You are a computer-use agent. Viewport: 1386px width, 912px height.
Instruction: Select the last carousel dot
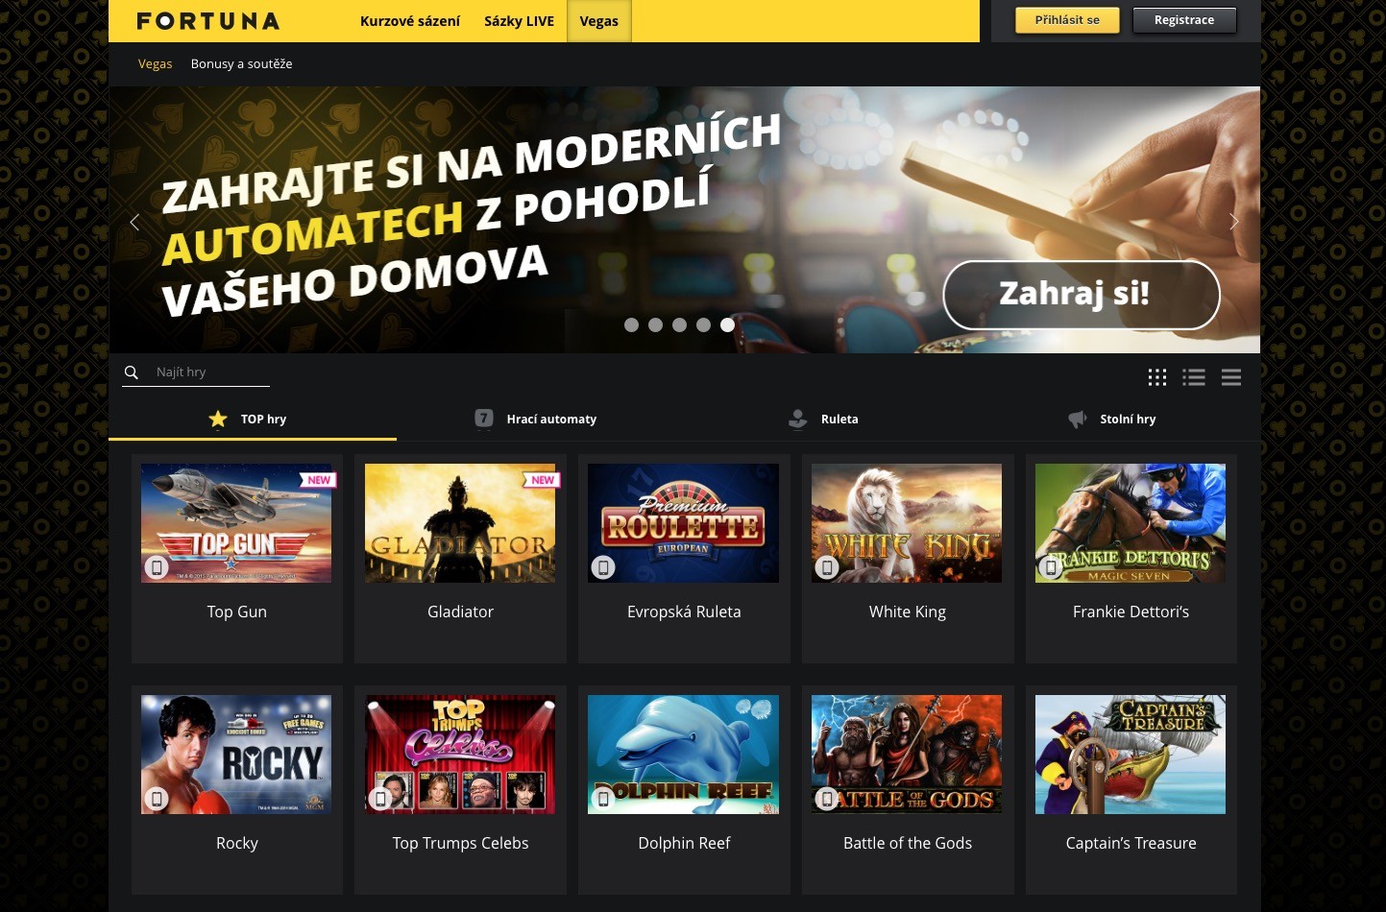click(x=727, y=324)
